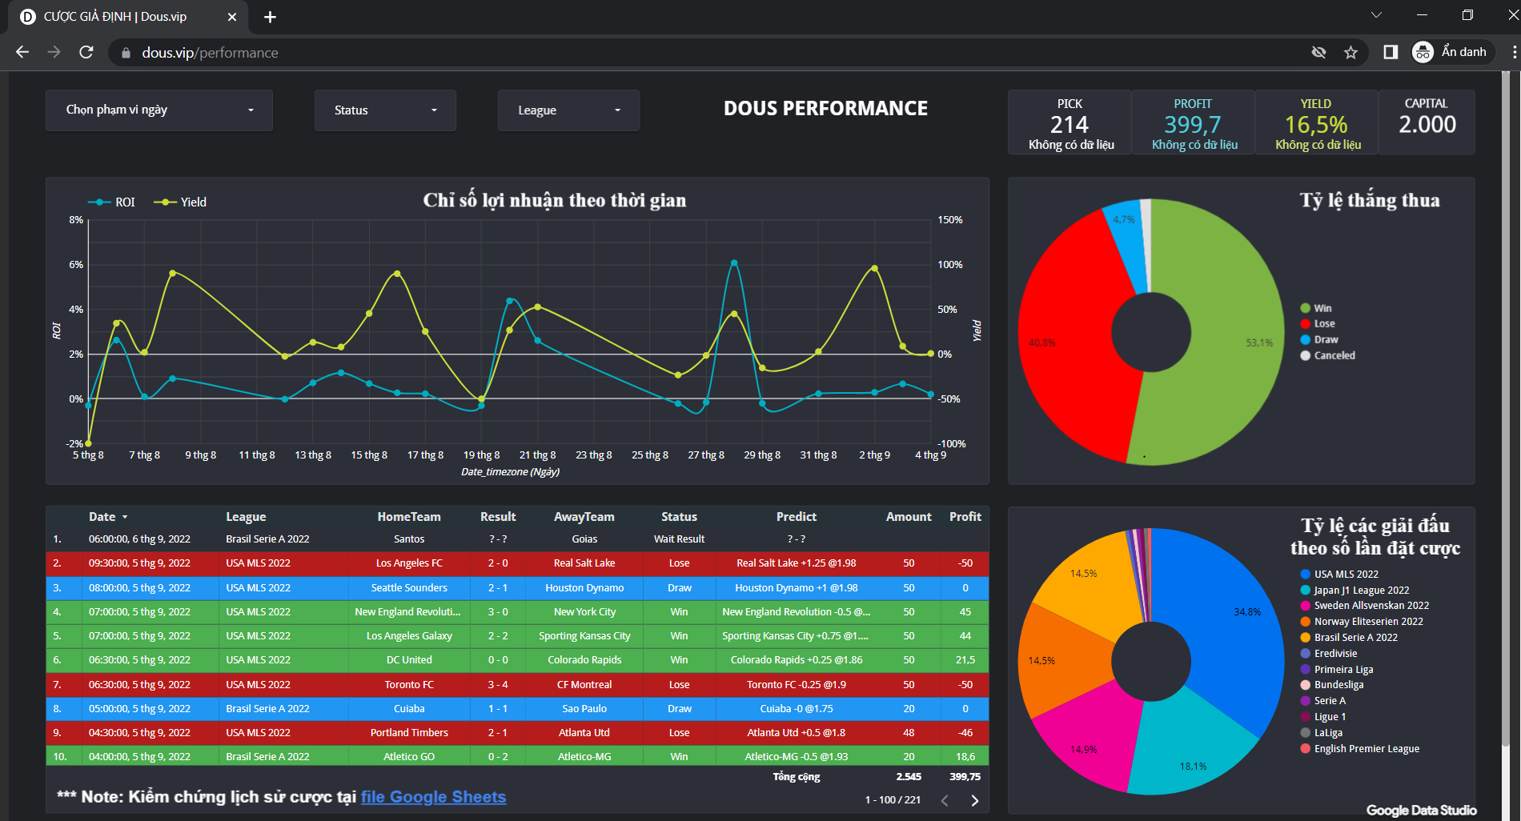Go to next table page arrow
Image resolution: width=1521 pixels, height=821 pixels.
coord(974,800)
